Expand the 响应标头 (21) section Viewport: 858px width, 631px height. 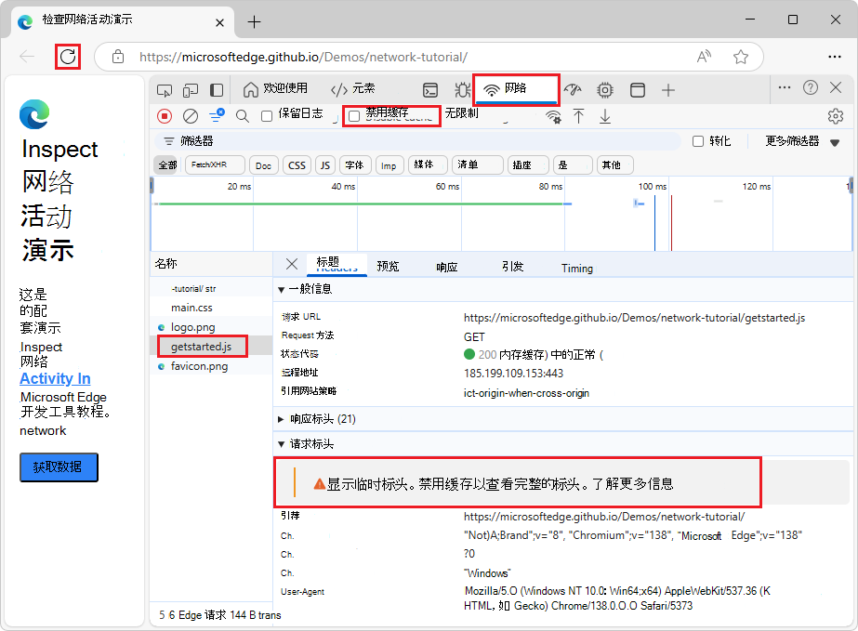283,419
